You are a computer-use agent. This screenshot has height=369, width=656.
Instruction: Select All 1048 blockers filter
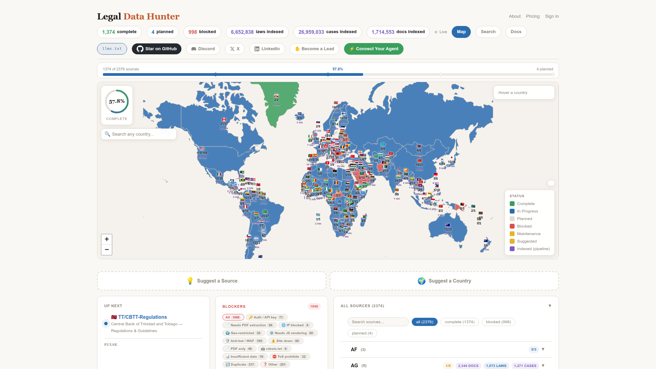pos(233,317)
